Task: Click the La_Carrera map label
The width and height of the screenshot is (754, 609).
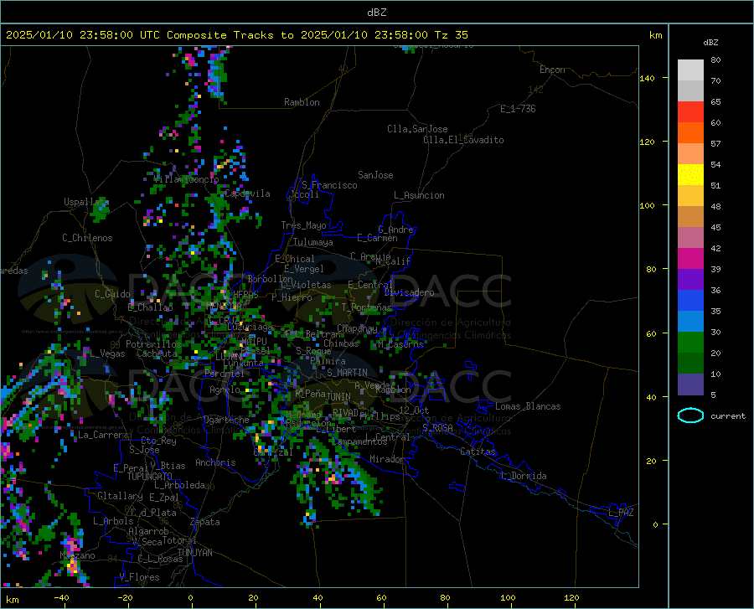Action: (103, 435)
